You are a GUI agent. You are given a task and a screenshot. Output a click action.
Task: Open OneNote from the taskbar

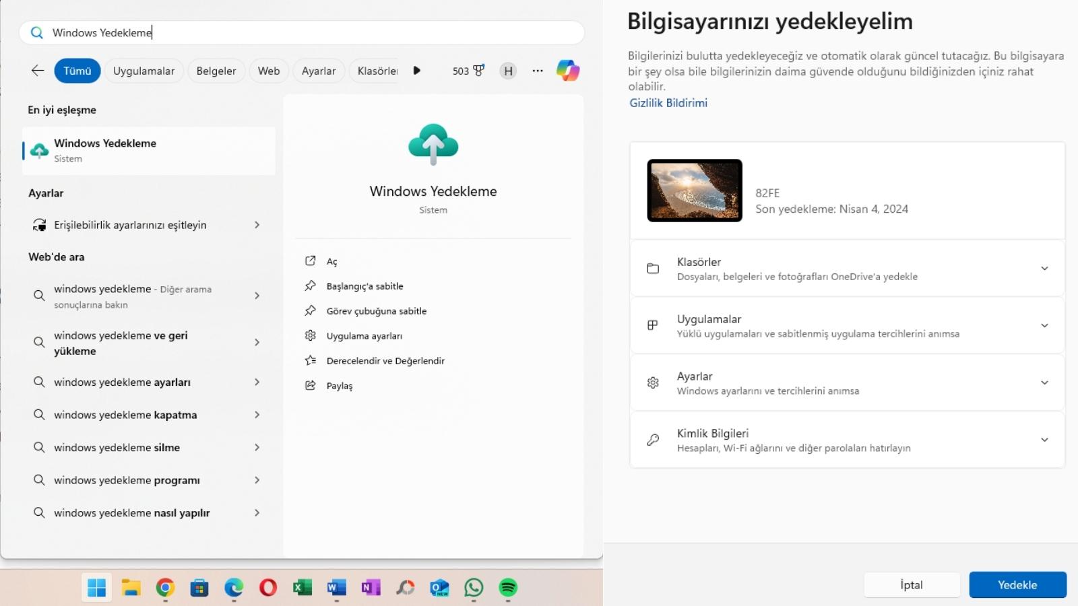coord(371,588)
